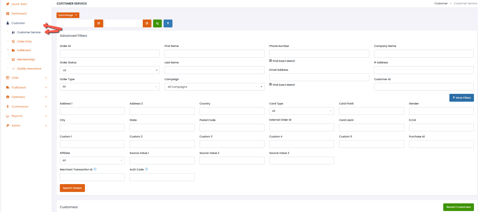Image resolution: width=478 pixels, height=212 pixels.
Task: Uncheck Find Exact Match under Email Address
Action: tap(271, 84)
